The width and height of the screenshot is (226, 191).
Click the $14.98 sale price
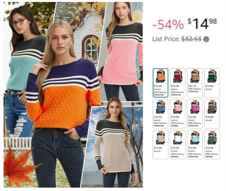(x=202, y=24)
